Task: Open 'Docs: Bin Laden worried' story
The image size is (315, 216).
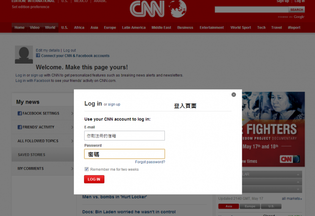Action: [x=129, y=212]
